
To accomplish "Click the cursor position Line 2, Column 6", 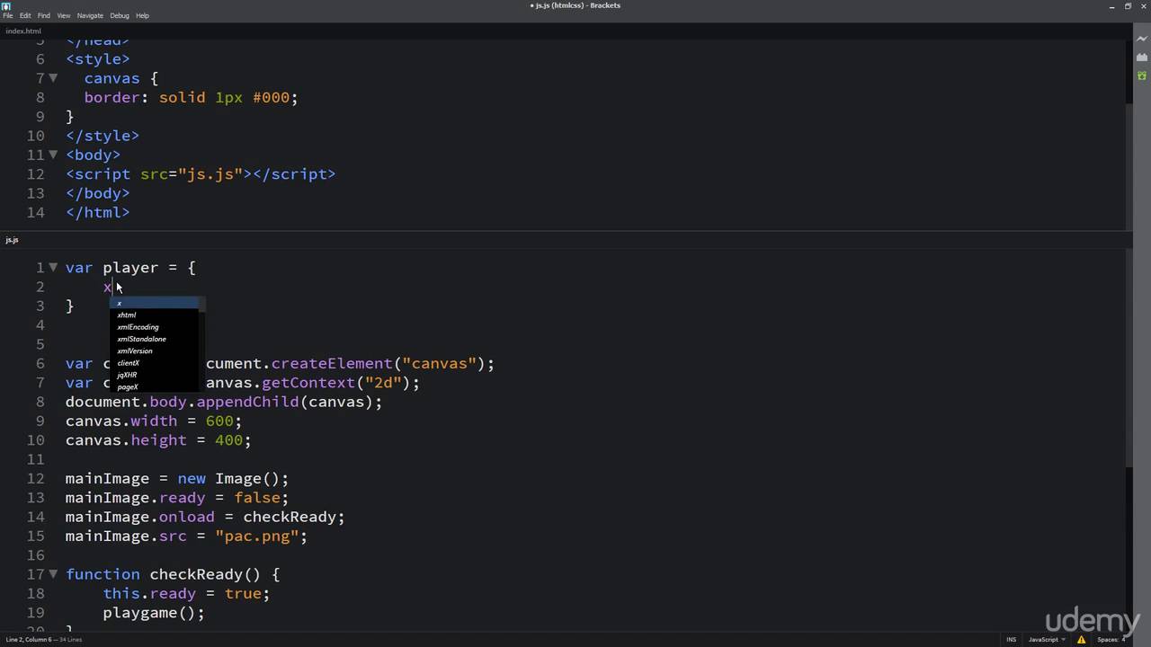I will [x=27, y=639].
